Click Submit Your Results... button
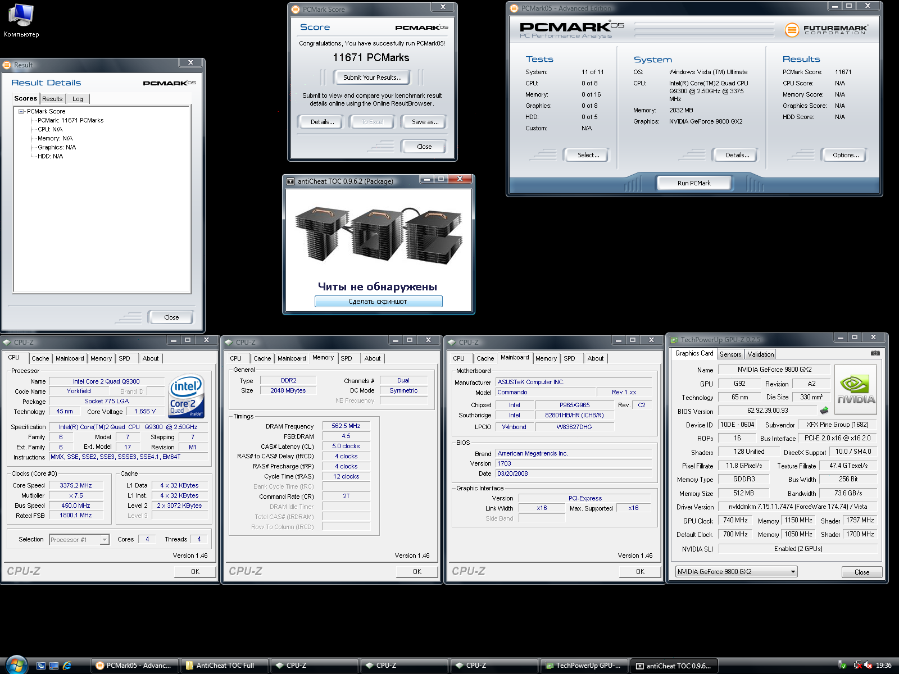899x674 pixels. pyautogui.click(x=372, y=78)
